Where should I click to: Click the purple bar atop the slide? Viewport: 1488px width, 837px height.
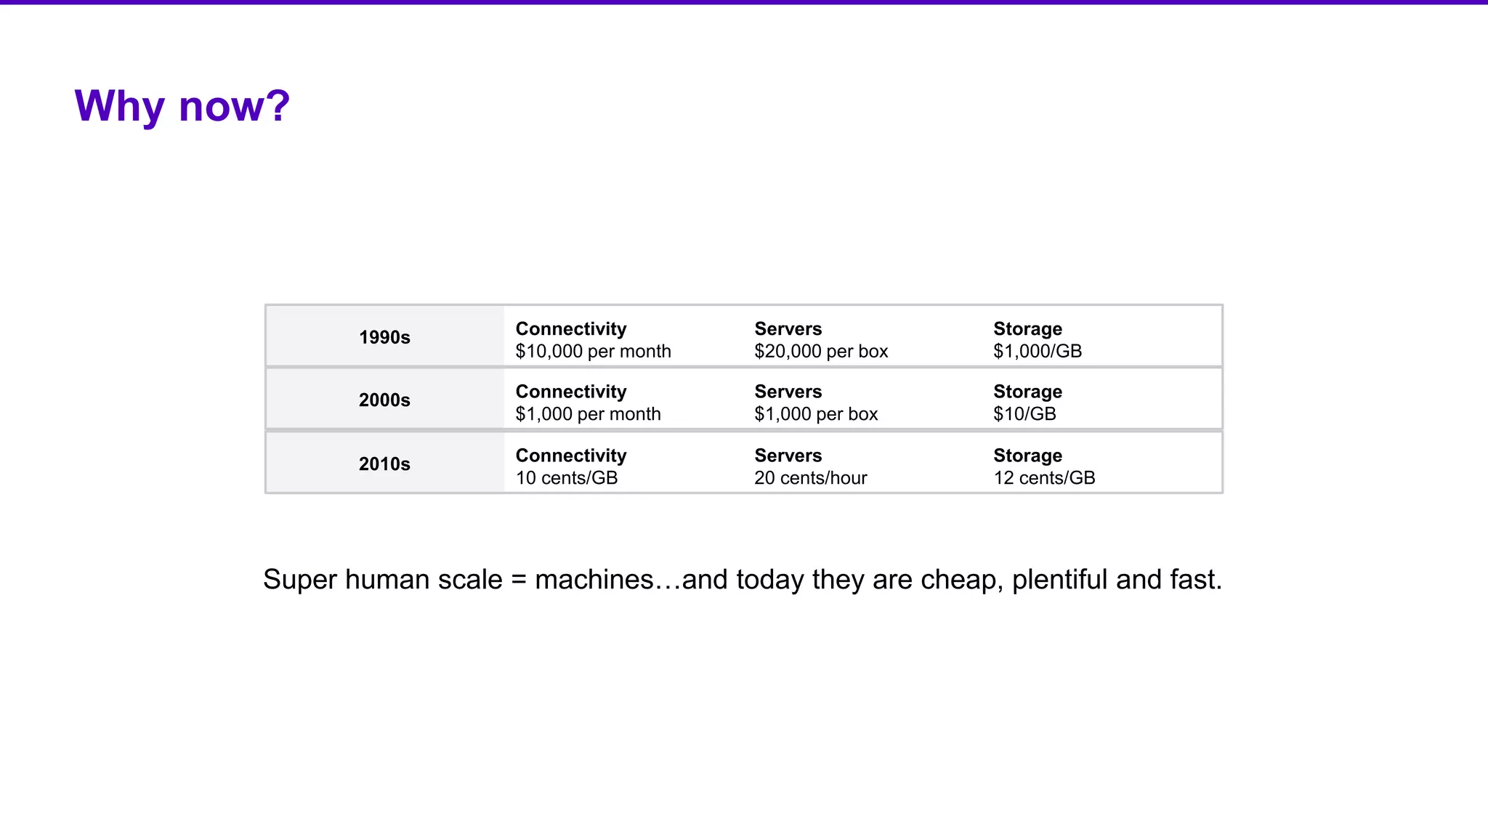click(744, 2)
